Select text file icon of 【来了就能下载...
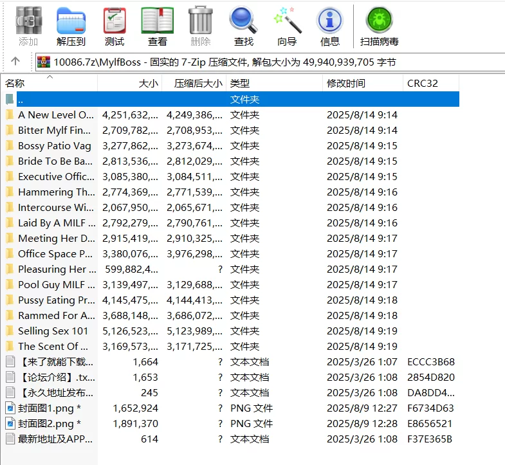Image resolution: width=505 pixels, height=465 pixels. pyautogui.click(x=10, y=362)
